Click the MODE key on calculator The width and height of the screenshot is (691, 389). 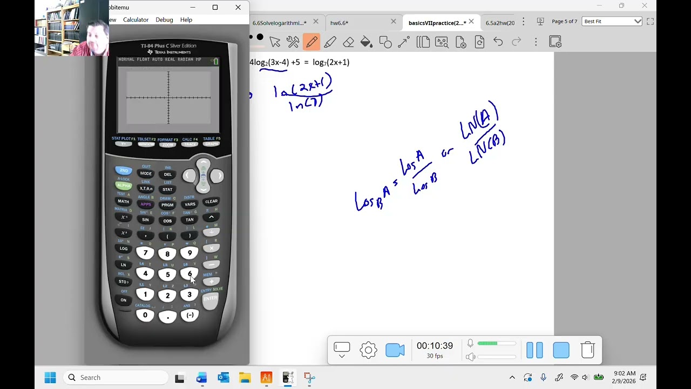(x=146, y=173)
